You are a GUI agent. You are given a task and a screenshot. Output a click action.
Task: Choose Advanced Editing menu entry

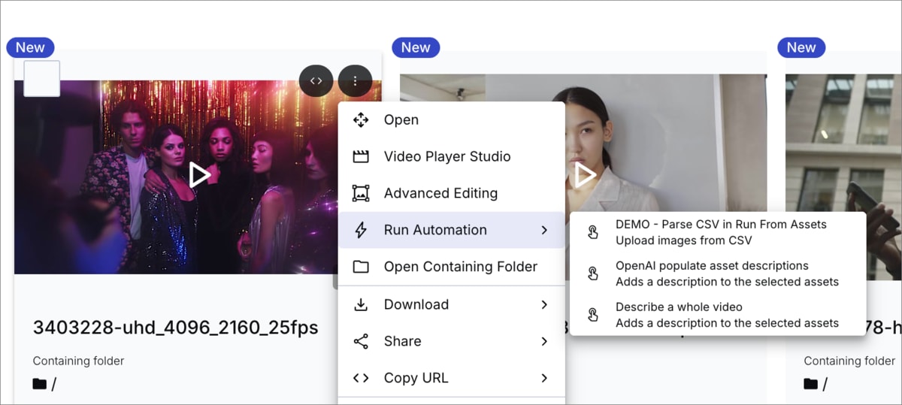coord(440,193)
